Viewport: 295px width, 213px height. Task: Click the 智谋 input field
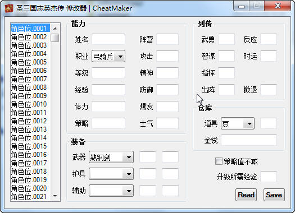coord(226,56)
